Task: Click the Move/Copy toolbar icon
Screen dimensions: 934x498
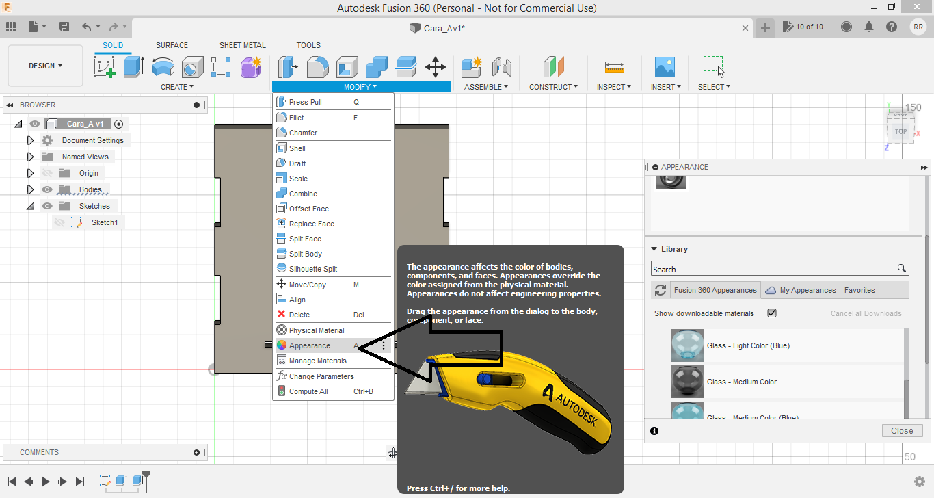Action: [436, 67]
